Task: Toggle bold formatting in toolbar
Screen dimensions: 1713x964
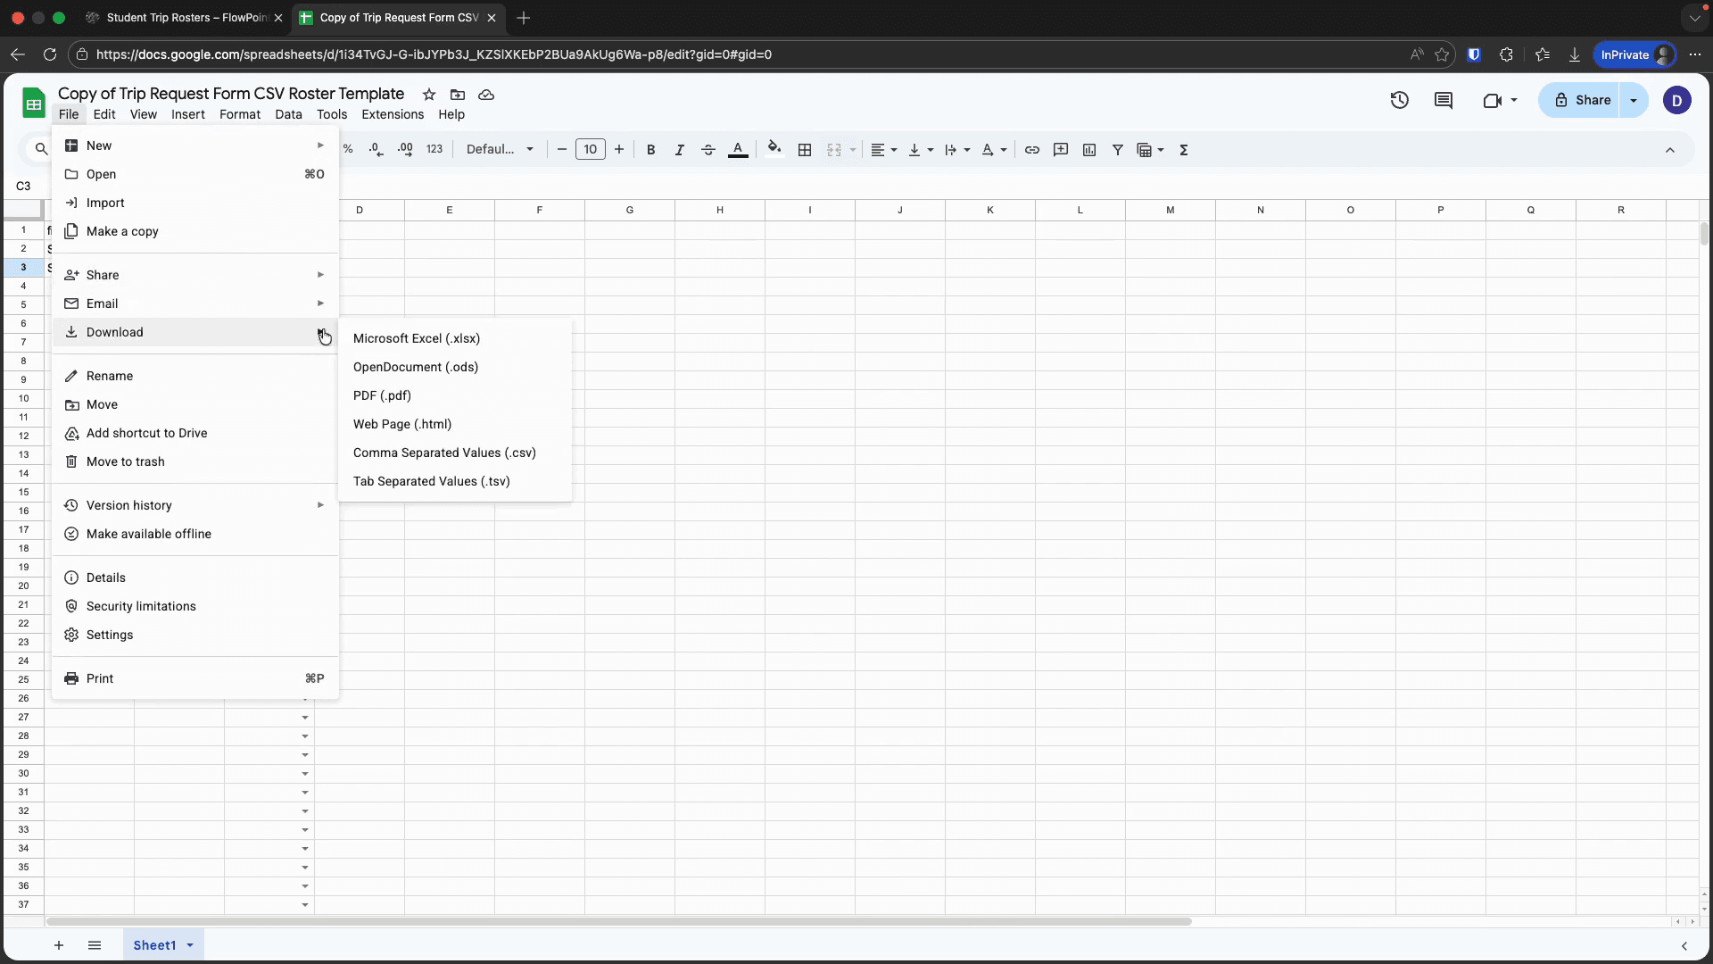Action: point(650,150)
